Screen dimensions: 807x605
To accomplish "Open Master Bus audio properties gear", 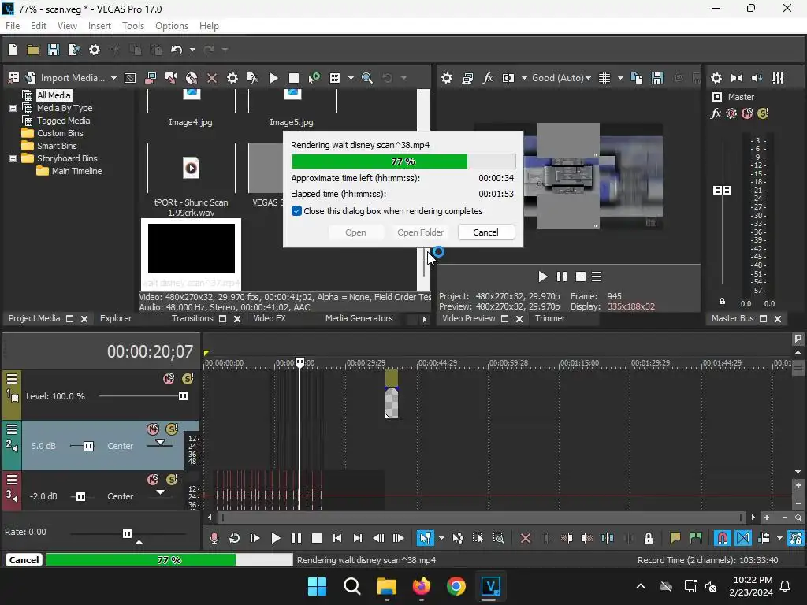I will [x=716, y=78].
